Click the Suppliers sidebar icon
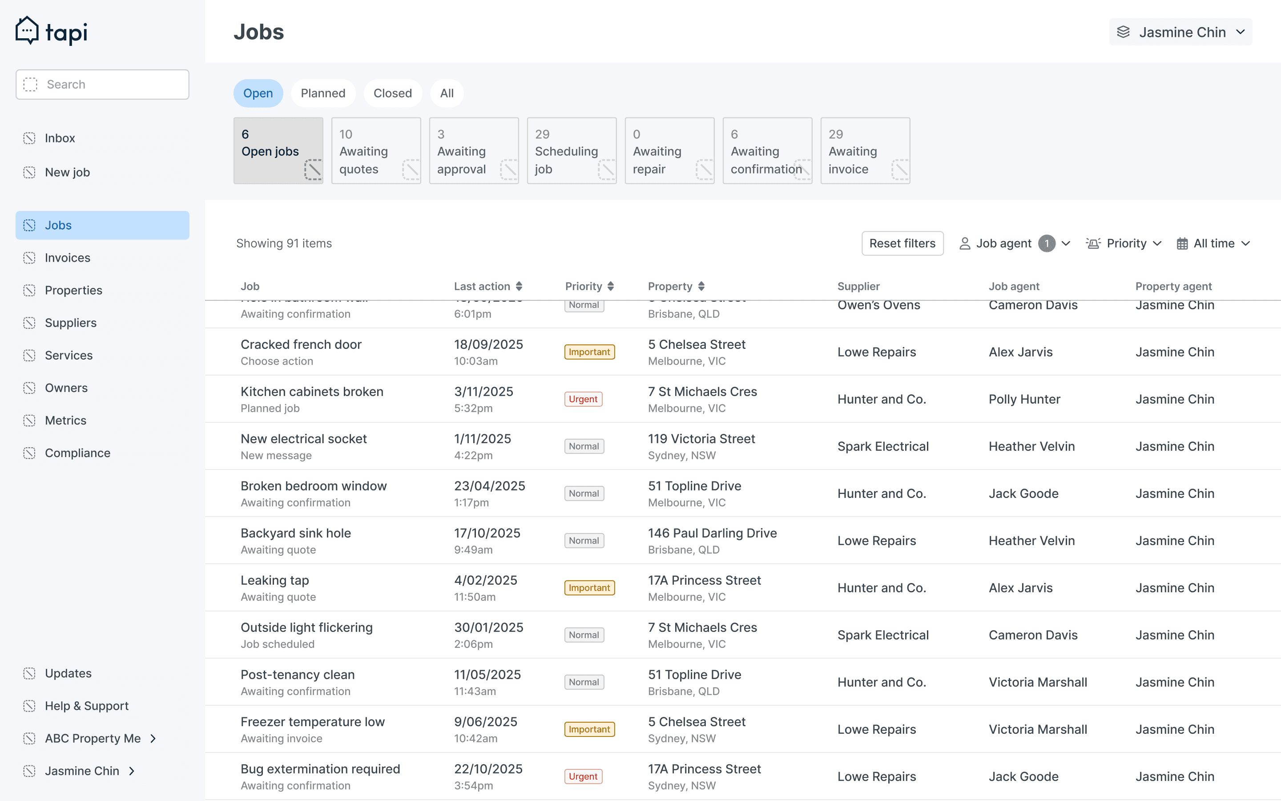 coord(30,323)
